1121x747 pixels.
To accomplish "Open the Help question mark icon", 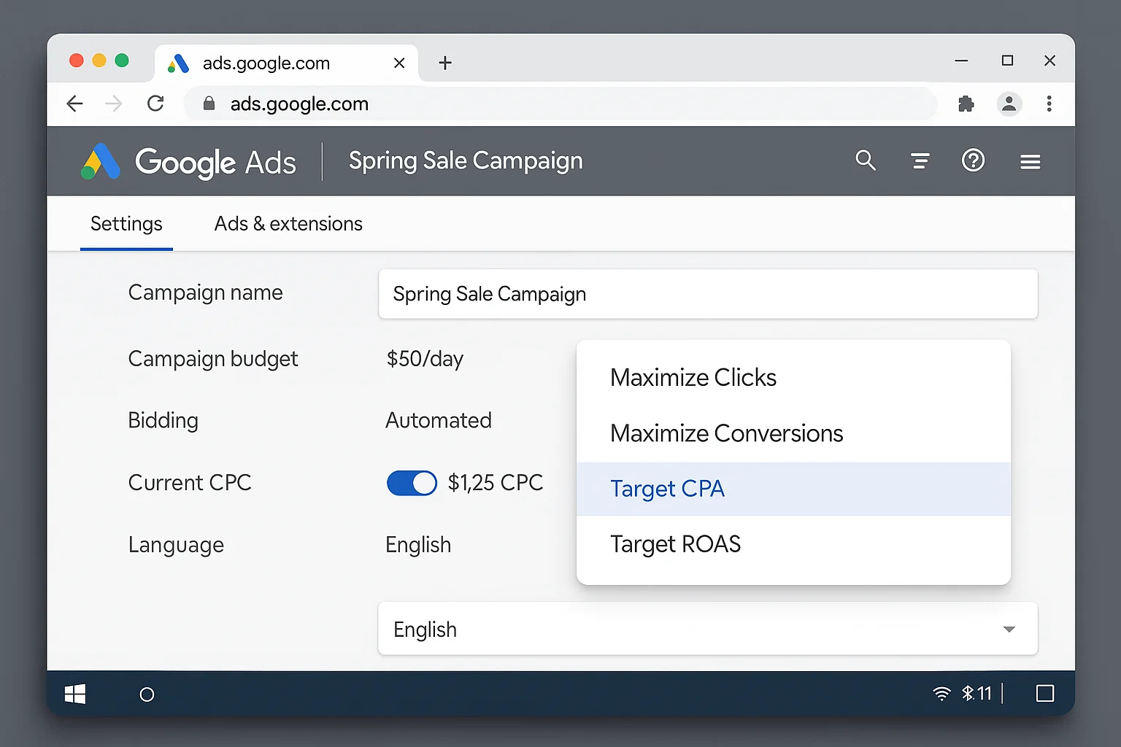I will [x=973, y=160].
